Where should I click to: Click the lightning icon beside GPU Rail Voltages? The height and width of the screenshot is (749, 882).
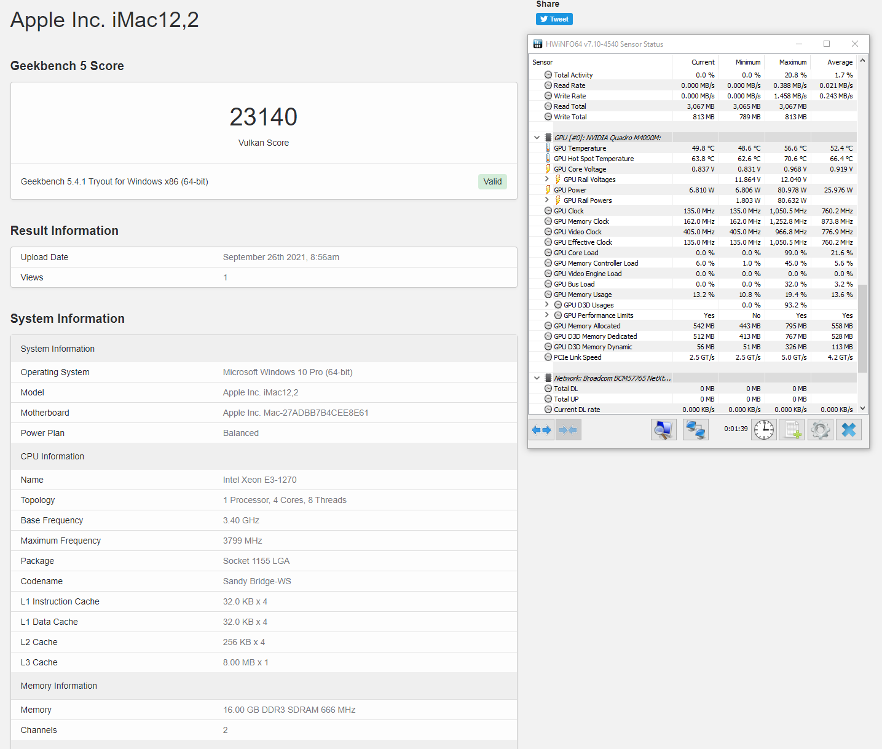(558, 180)
